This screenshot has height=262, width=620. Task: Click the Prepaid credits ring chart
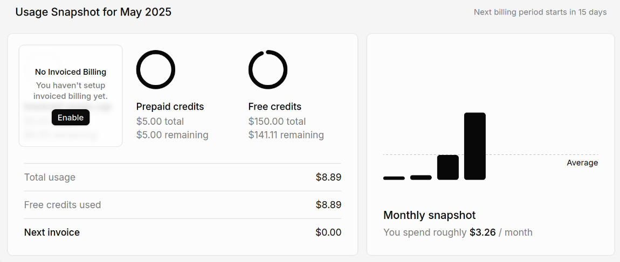point(156,69)
